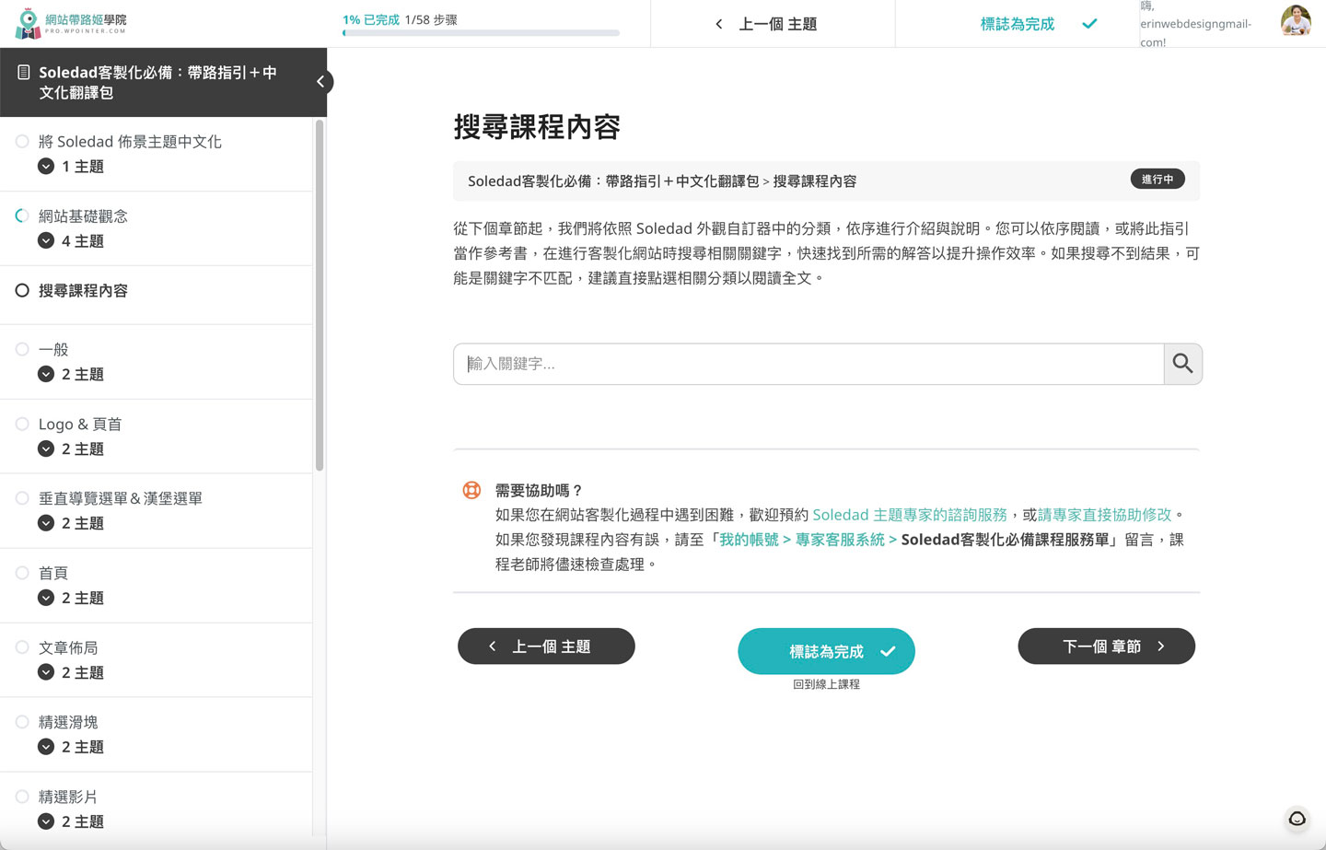Click the course breadcrumb Soledad客製化必備

613,181
